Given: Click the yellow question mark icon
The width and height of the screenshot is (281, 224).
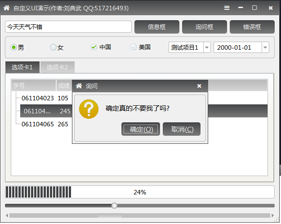Looking at the screenshot, I should coord(89,109).
